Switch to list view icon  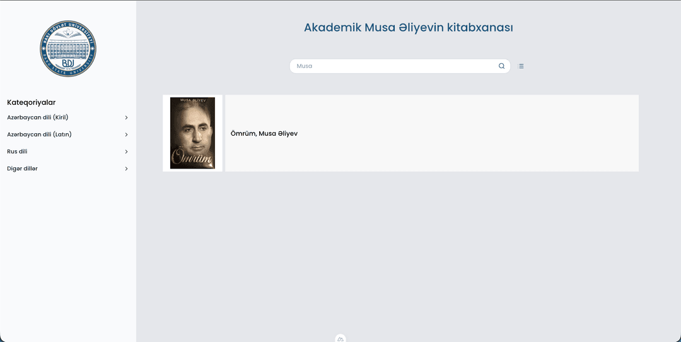[x=521, y=66]
